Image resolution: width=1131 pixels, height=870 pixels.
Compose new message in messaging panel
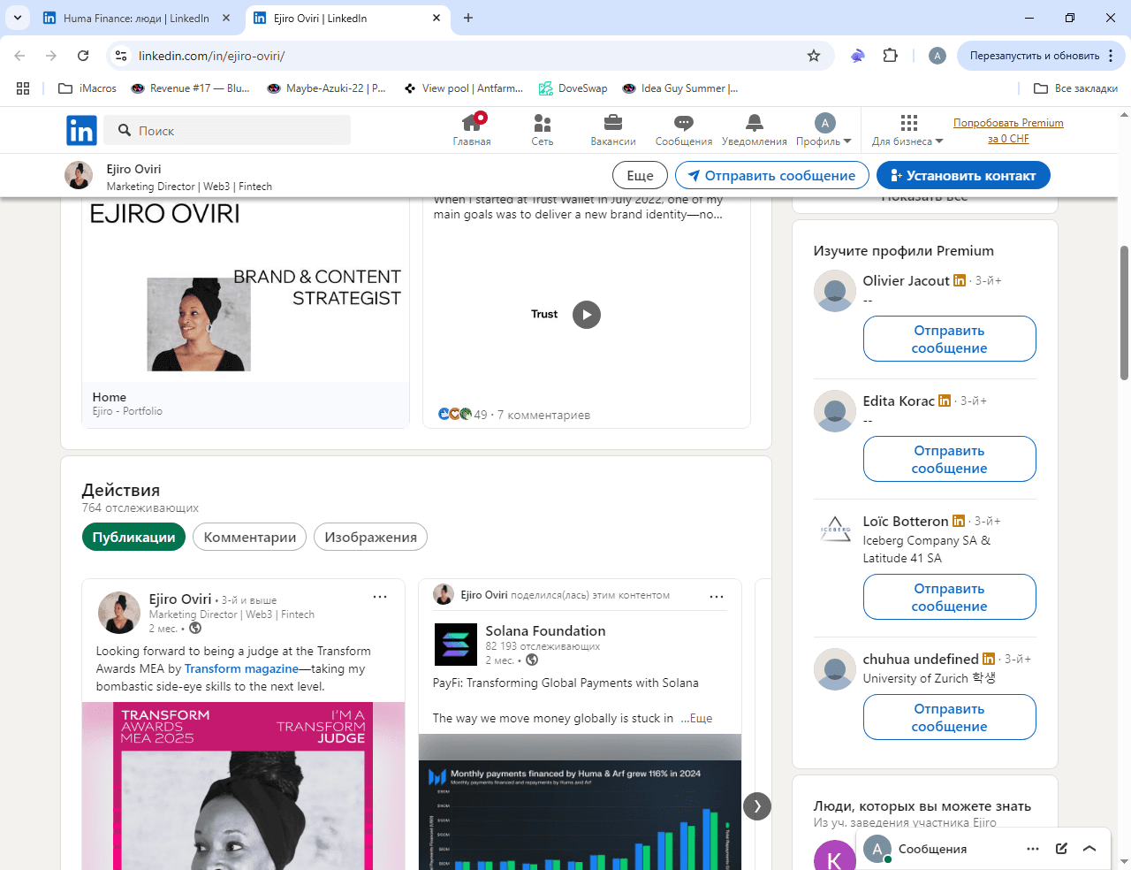(1061, 849)
